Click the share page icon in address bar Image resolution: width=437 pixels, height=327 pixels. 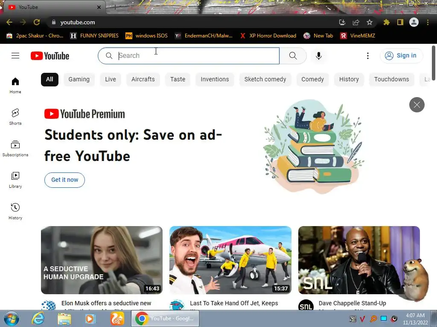[x=356, y=22]
